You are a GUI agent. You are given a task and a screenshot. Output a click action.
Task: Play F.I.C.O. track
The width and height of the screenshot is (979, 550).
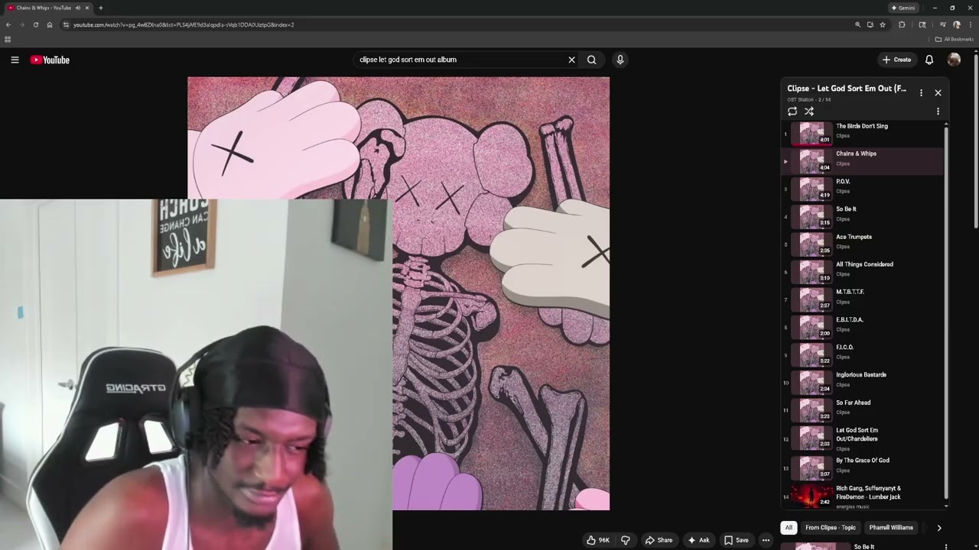click(x=862, y=354)
